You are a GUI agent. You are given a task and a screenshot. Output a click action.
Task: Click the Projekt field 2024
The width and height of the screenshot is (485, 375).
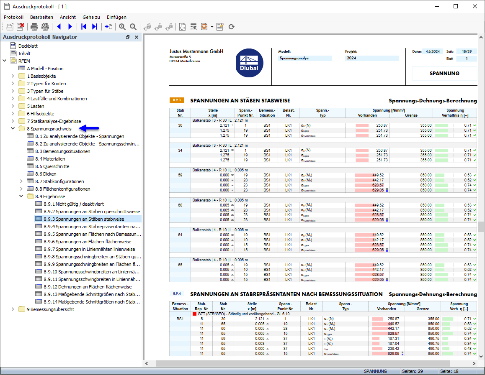point(372,58)
